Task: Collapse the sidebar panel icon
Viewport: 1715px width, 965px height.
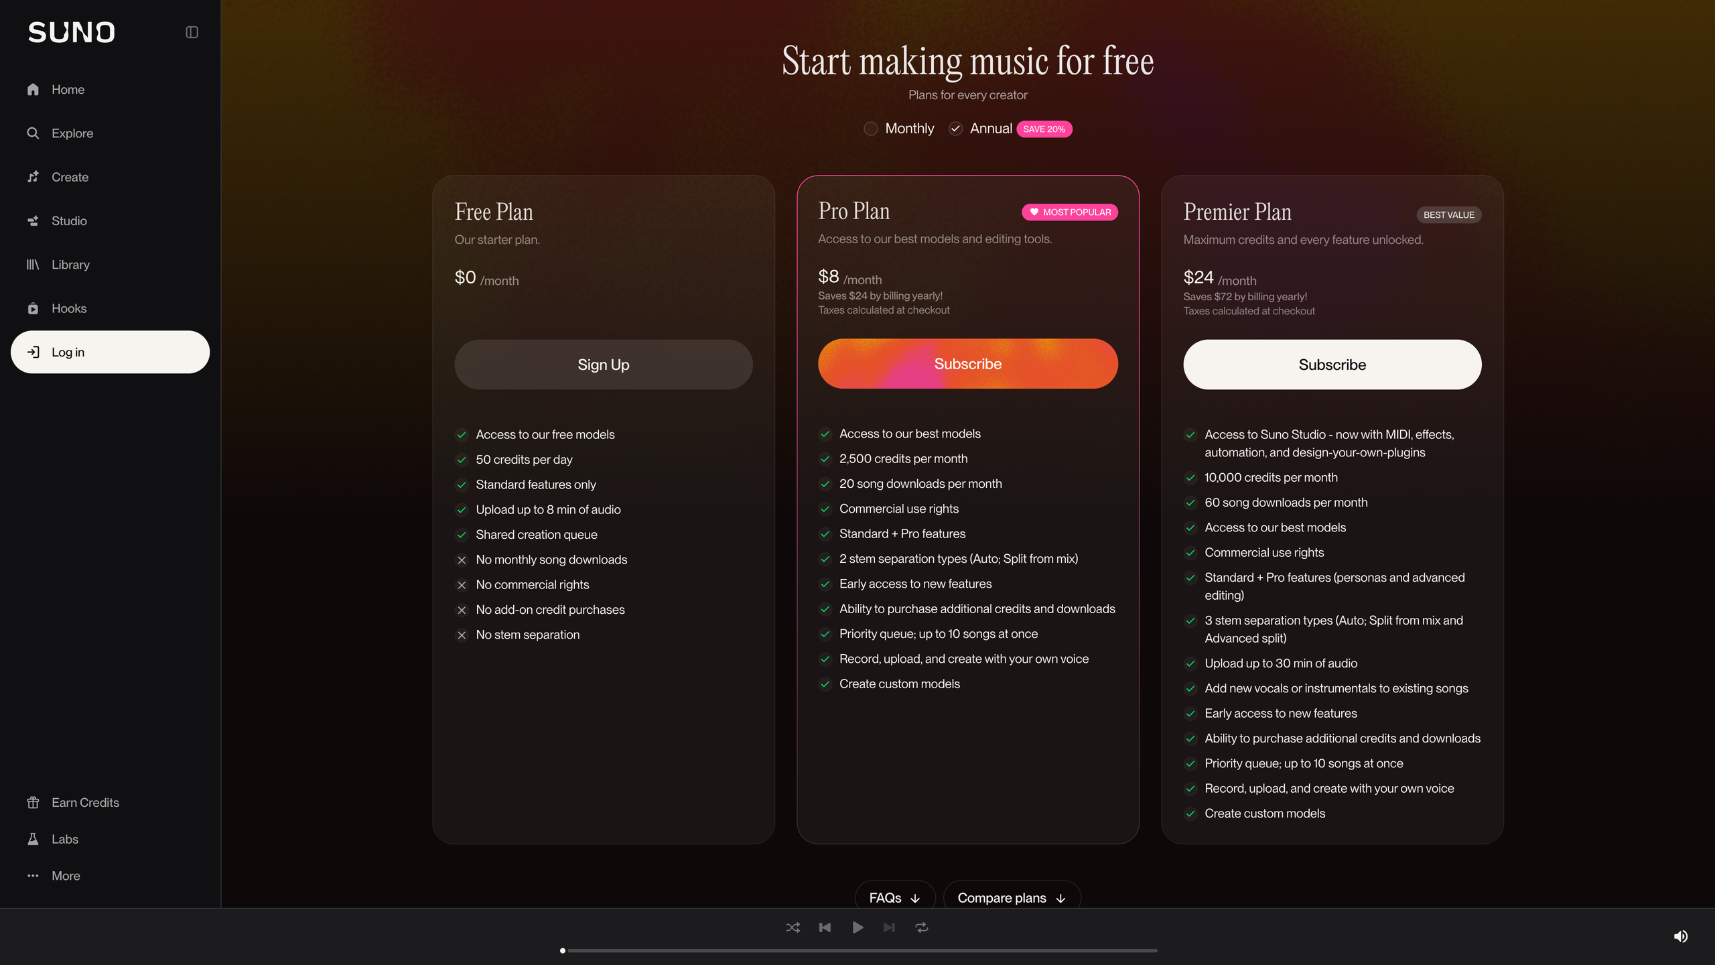Action: [192, 32]
